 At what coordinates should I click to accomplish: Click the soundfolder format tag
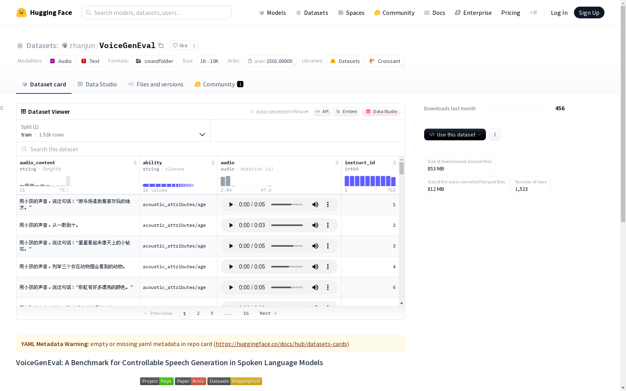[155, 61]
